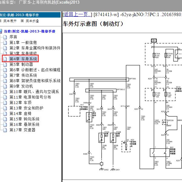Open 第14章 座椅
Image resolution: width=182 pixels, height=182 pixels.
tap(20, 113)
